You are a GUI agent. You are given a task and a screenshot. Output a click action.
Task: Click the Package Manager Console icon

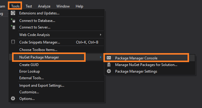coord(109,58)
